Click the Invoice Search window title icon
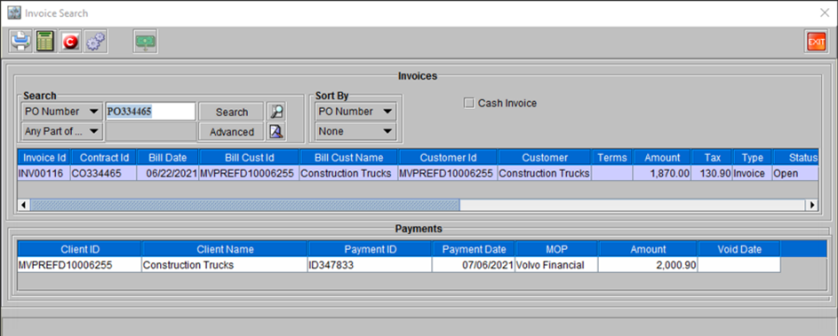This screenshot has height=336, width=838. 14,12
